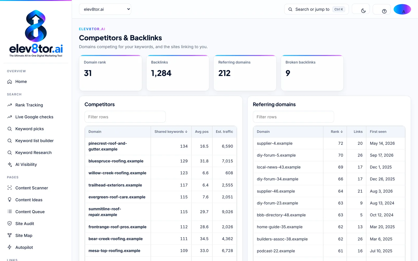
Task: Click the Competitors Filter rows field
Action: tap(125, 117)
